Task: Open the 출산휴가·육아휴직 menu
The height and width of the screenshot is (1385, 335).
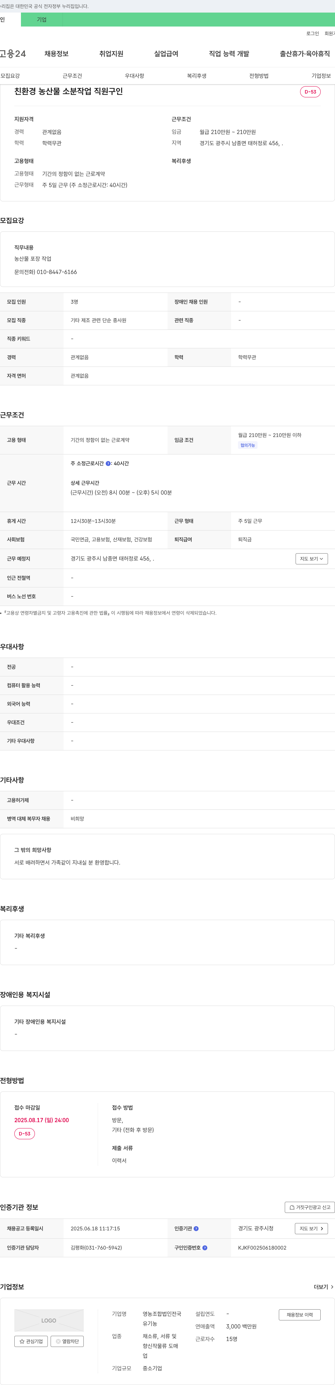Action: 305,54
